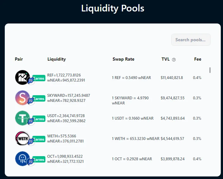Click the Liquidity Pools page heading
Screen dimensions: 223x179
[113, 8]
